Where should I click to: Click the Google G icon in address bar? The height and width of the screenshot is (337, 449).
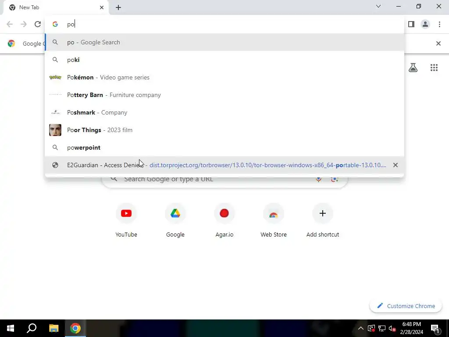pyautogui.click(x=55, y=25)
